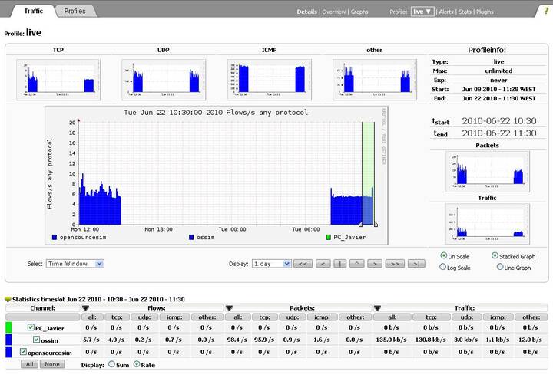Open the Display 1 day dropdown
Viewport: 553px width, 378px height.
[271, 264]
